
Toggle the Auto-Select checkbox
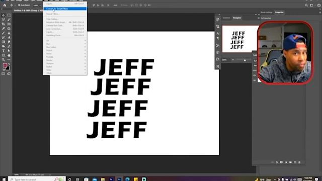point(19,5)
